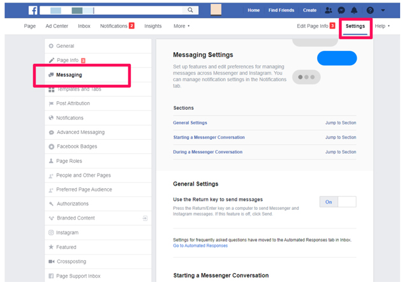Click the Page Roles person icon
The width and height of the screenshot is (402, 282).
tap(51, 161)
